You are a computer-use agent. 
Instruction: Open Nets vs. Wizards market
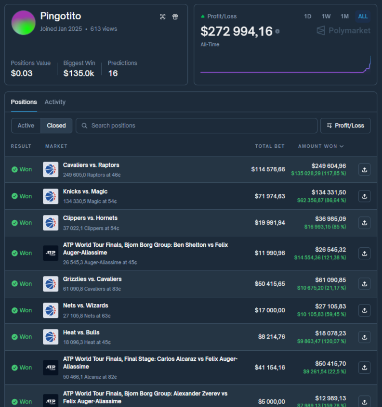(x=85, y=305)
